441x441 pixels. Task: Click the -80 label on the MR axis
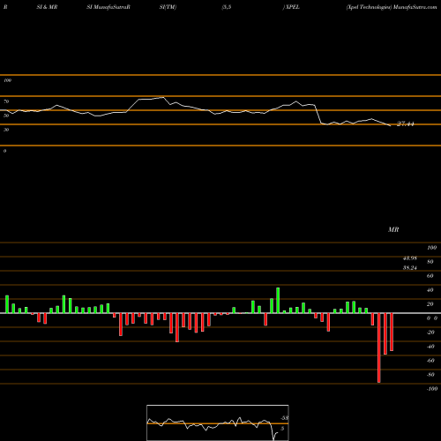click(430, 375)
